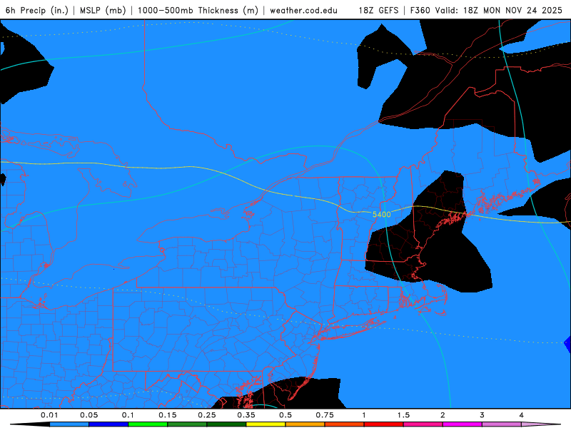Image resolution: width=571 pixels, height=428 pixels.
Task: Click the light blue 0.01–0.05 legend swatch
Action: (69, 424)
